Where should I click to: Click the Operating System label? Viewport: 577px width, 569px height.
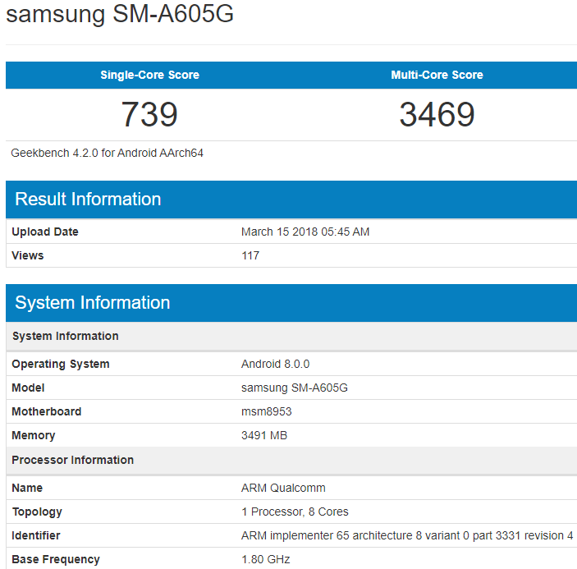(61, 364)
